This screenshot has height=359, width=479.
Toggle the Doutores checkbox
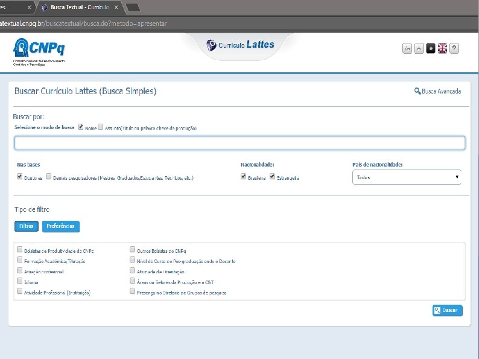[x=19, y=176]
